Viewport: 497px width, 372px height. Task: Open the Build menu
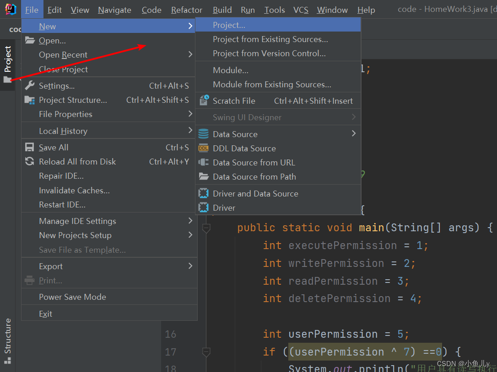(222, 10)
